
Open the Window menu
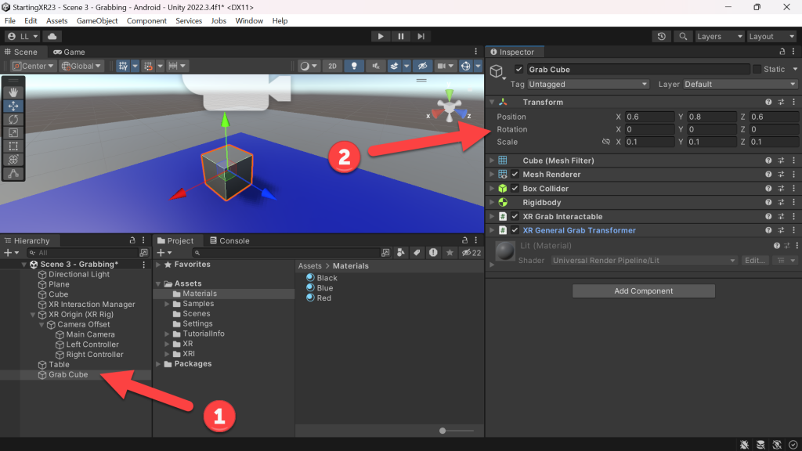(249, 21)
